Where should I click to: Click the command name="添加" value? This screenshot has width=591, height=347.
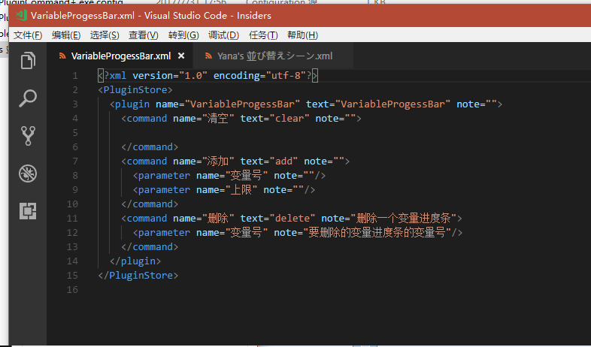pos(218,161)
